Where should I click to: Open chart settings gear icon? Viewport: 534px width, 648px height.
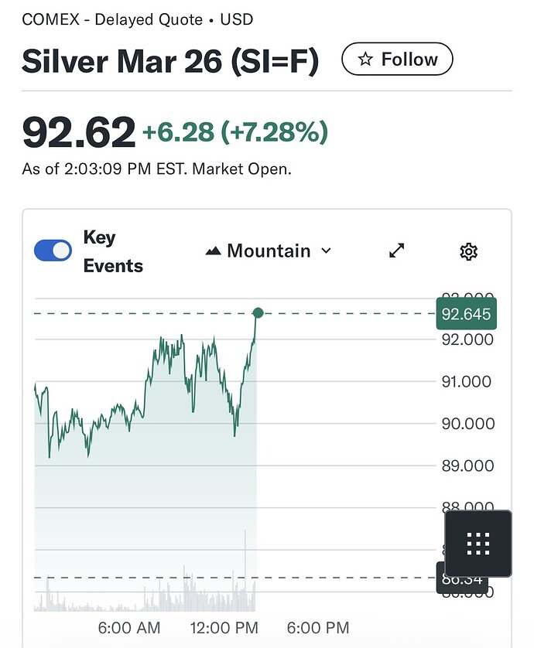click(x=468, y=251)
